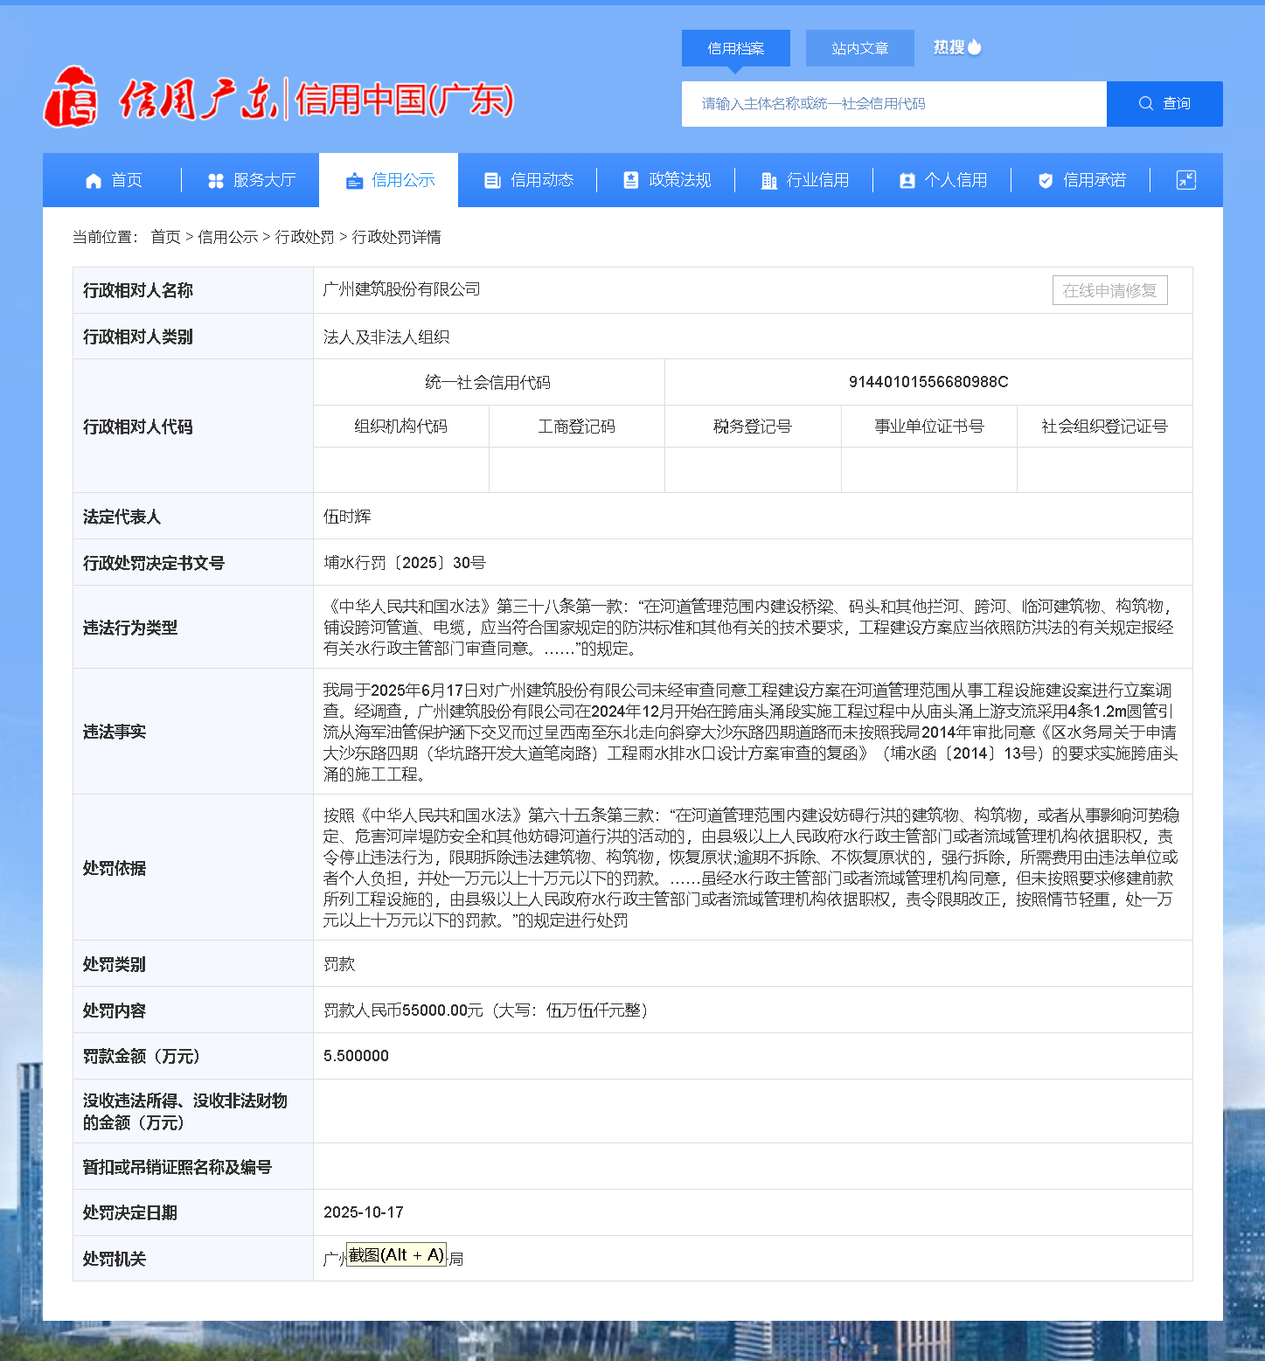Click the 在线申请修复 button
The height and width of the screenshot is (1361, 1265).
(1110, 291)
